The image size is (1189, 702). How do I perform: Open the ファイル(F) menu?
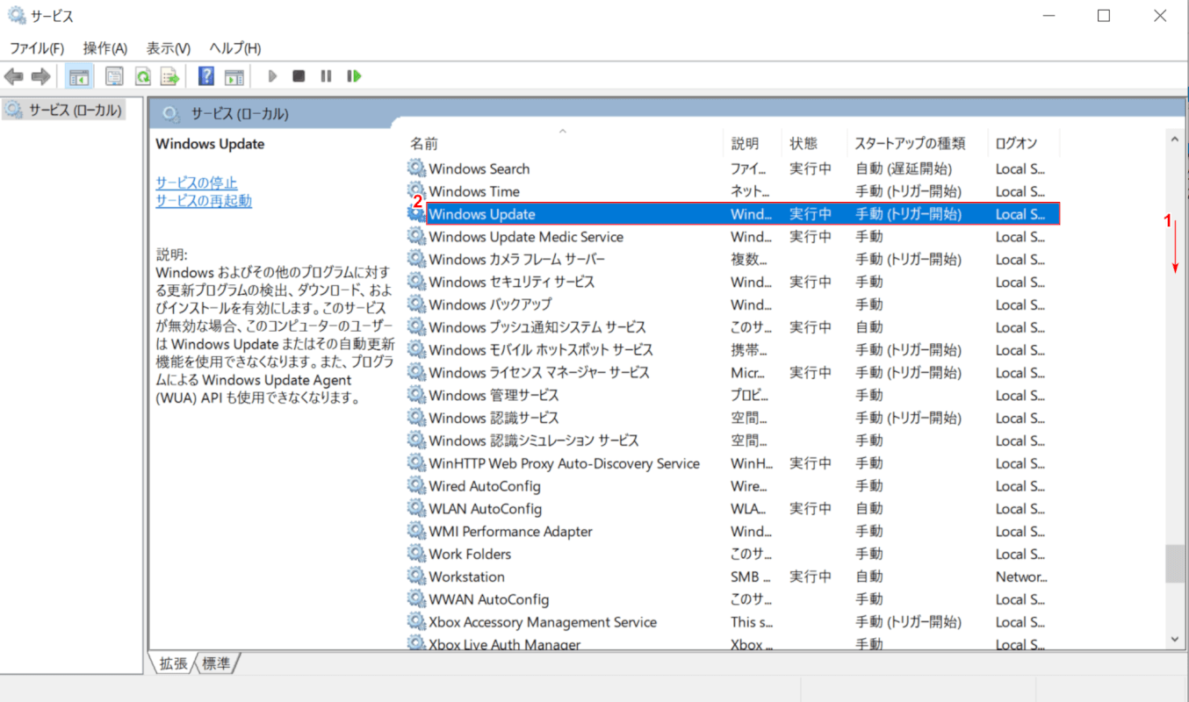(36, 48)
